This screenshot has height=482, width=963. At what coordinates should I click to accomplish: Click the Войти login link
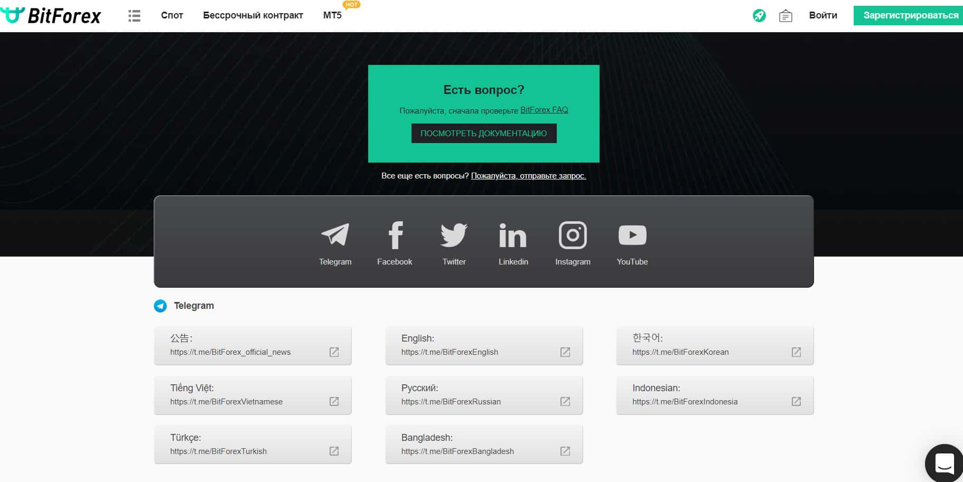click(823, 15)
